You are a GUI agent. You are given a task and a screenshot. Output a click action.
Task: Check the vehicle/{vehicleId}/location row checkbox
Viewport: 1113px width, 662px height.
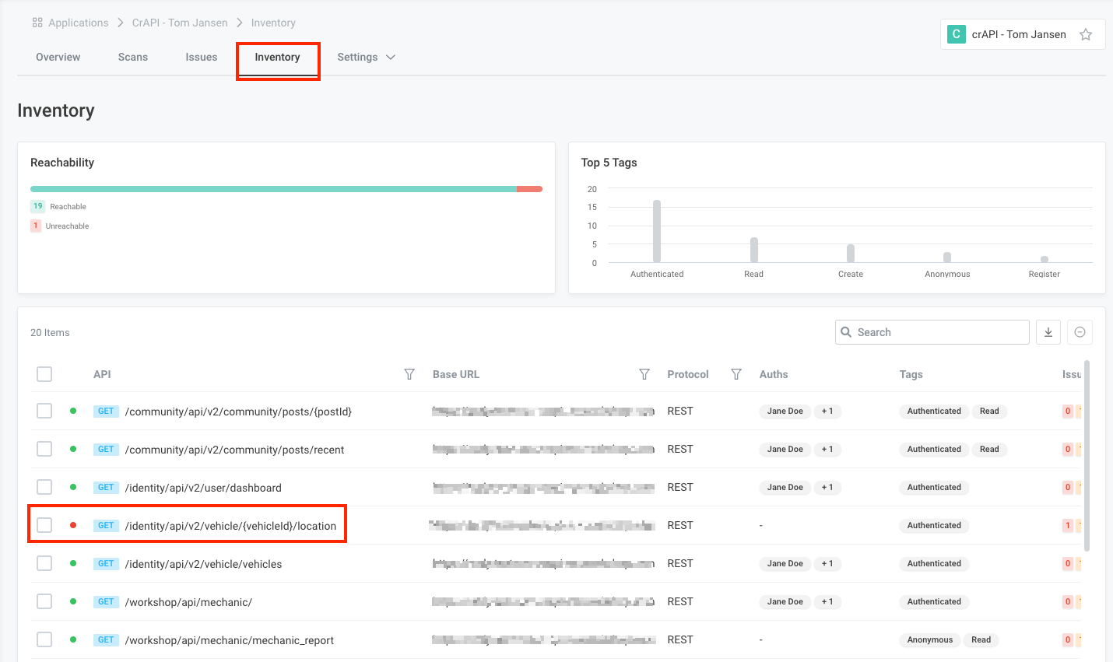(44, 525)
